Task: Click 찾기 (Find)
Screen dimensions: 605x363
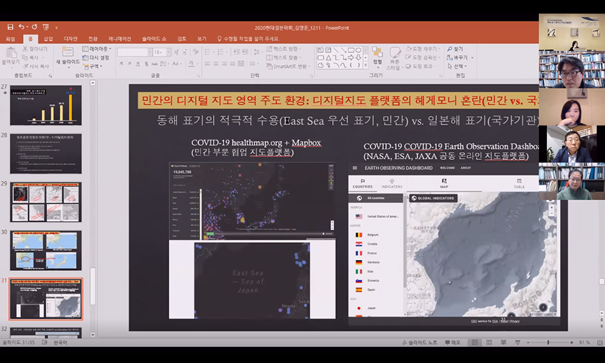Action: 455,49
